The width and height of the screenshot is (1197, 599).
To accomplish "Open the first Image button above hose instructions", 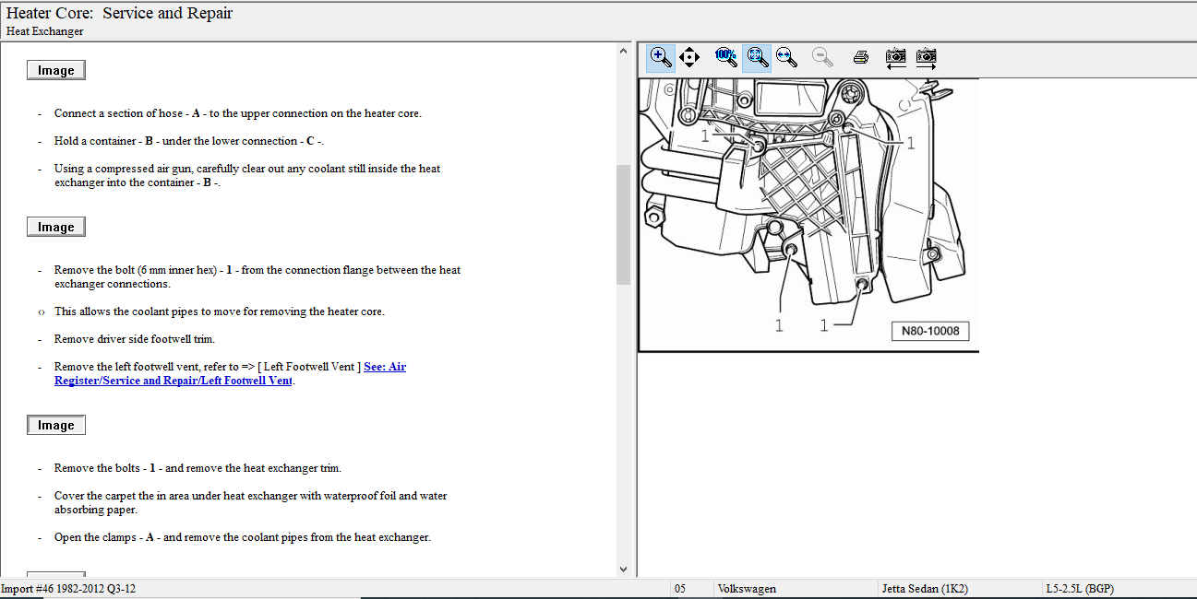I will click(x=56, y=71).
